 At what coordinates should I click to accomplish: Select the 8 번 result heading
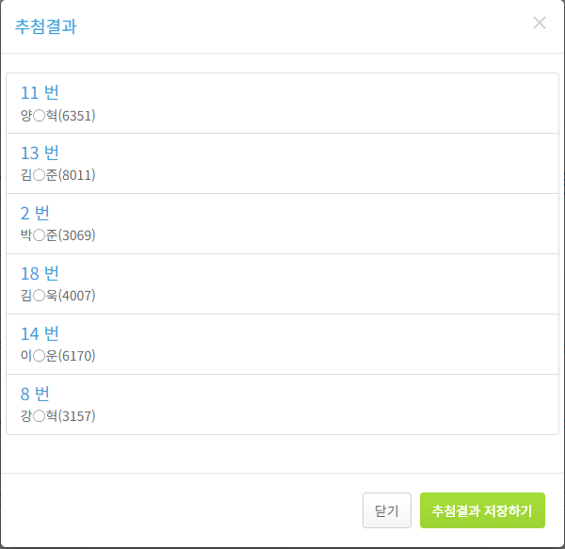[35, 394]
